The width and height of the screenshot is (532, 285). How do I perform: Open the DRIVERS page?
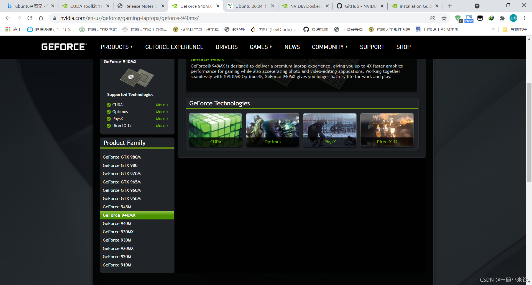click(227, 47)
